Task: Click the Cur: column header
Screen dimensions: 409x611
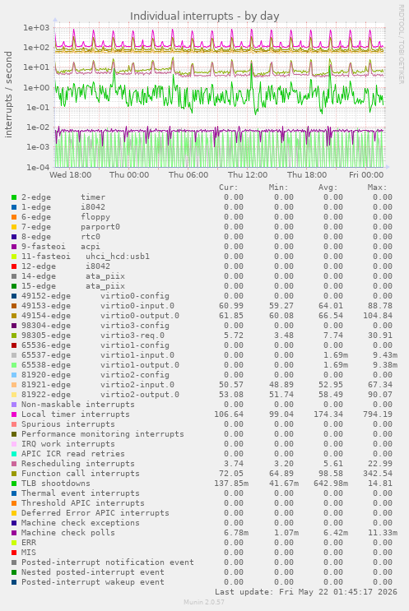Action: tap(229, 187)
